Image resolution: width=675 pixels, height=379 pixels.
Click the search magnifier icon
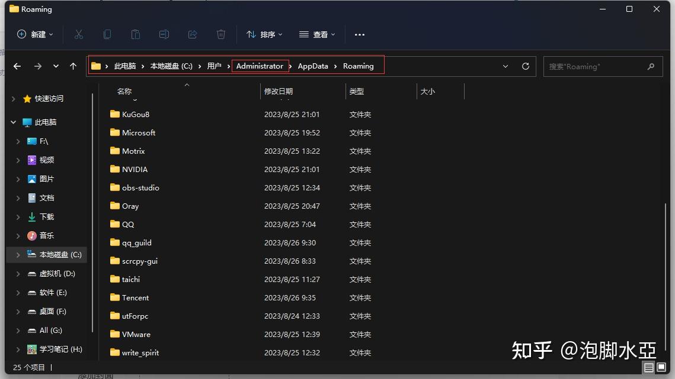(651, 67)
